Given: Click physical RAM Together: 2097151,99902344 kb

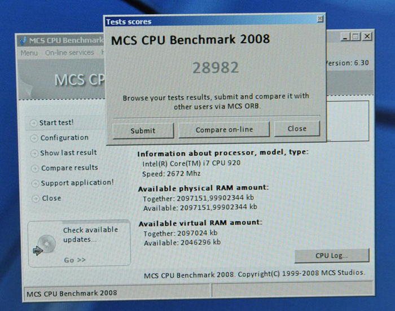Looking at the screenshot, I should (198, 198).
